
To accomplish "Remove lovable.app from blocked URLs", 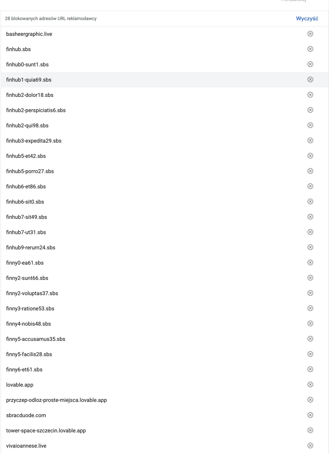I will click(x=310, y=385).
